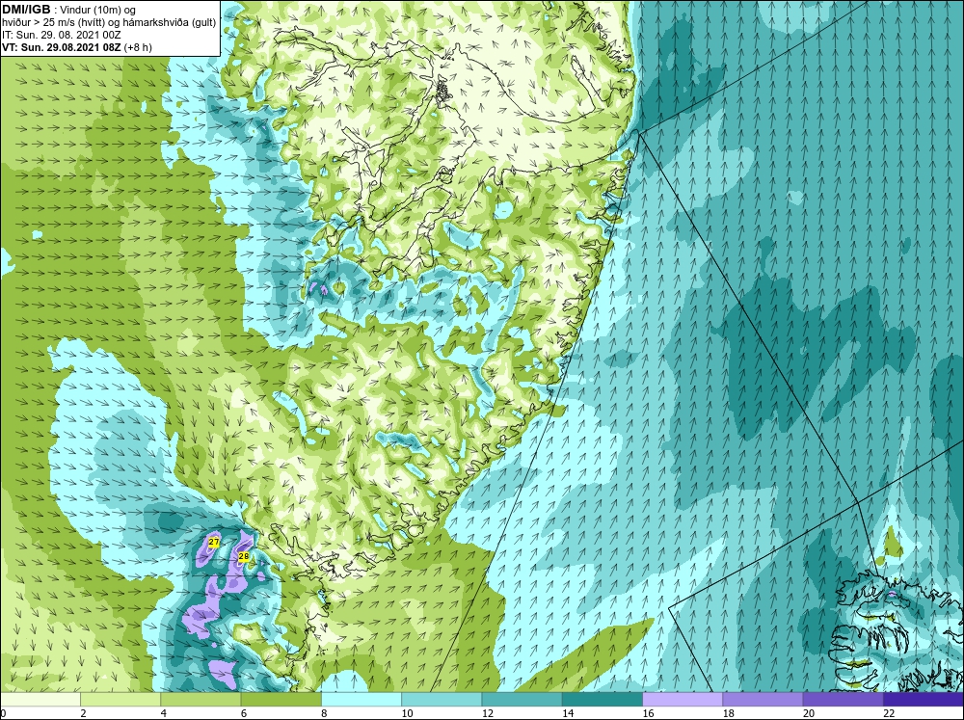Screen dimensions: 964x720
Task: Select the 0–2 m/s palest color swatch
Action: tap(40, 699)
